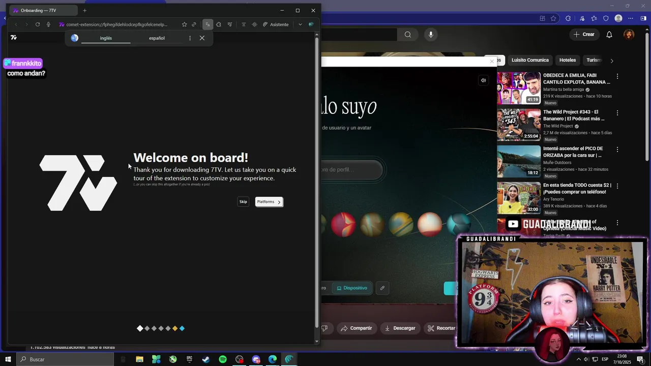Select the Onboarding — 7TV tab

pyautogui.click(x=44, y=10)
